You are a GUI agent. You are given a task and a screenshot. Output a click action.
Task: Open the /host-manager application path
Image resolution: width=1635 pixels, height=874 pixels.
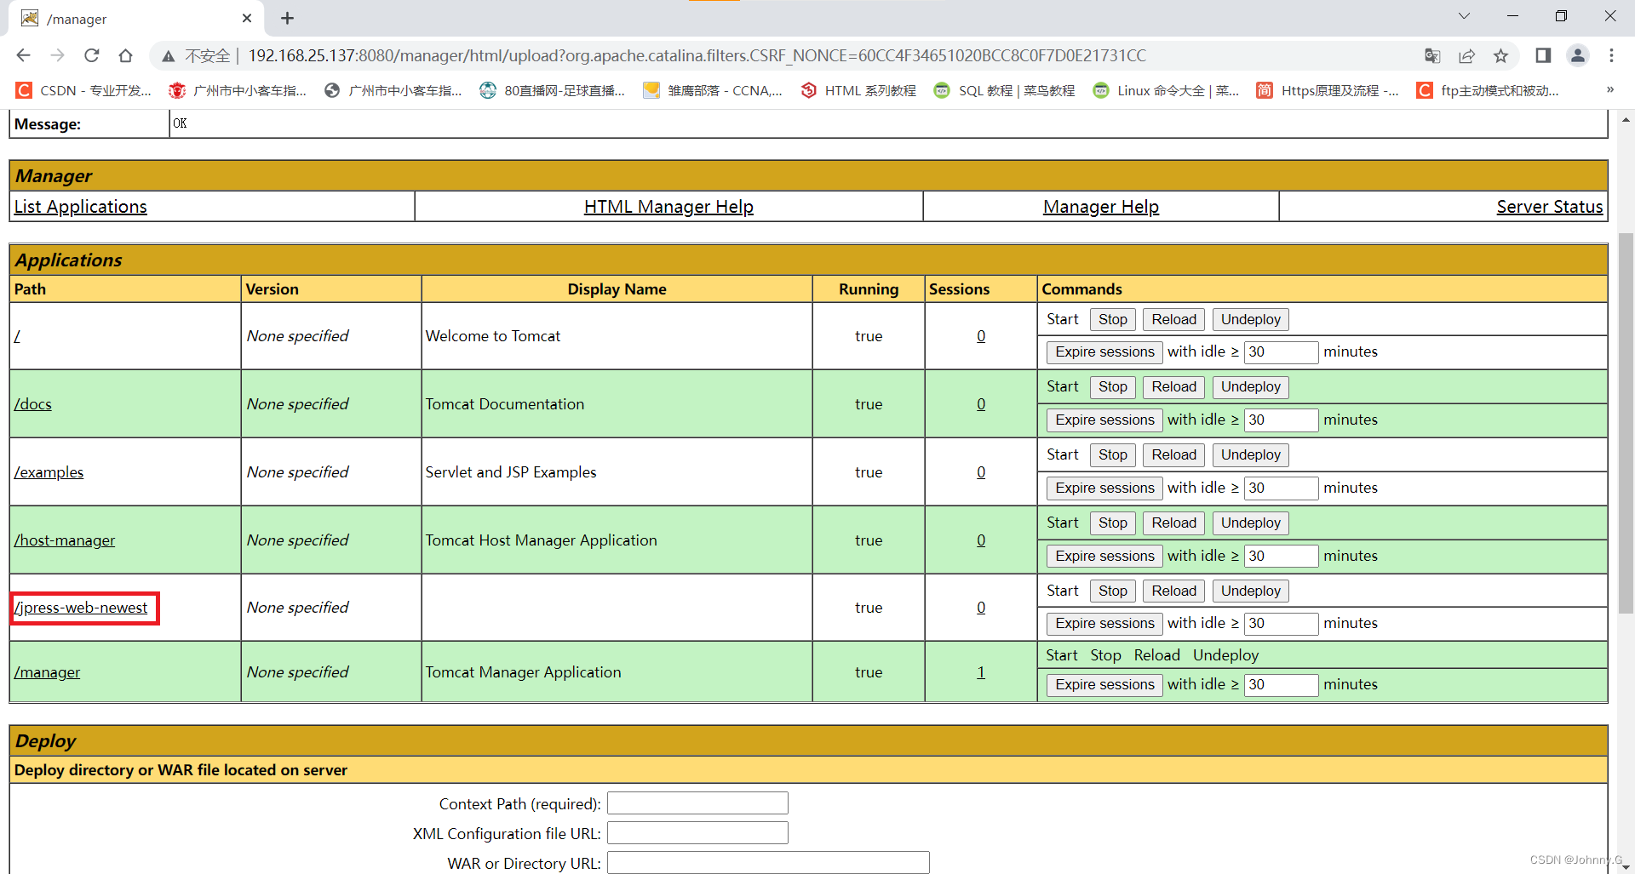(x=65, y=540)
